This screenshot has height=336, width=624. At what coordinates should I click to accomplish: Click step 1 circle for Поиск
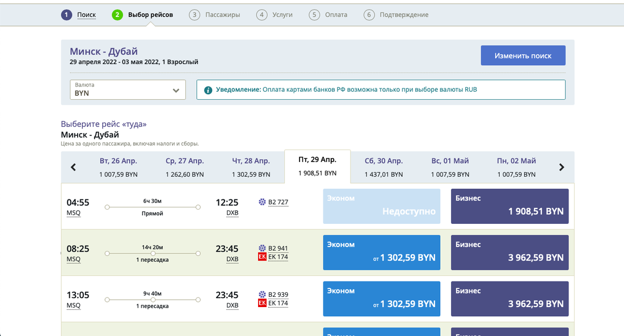tap(67, 15)
